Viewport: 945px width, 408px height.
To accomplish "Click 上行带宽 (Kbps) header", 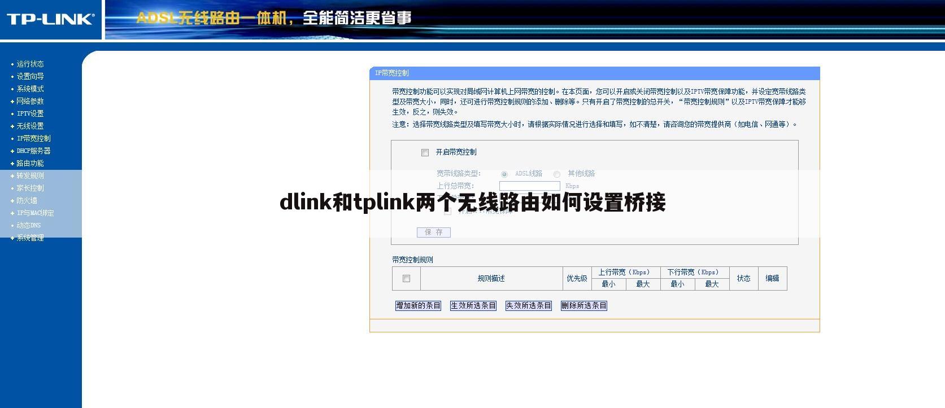I will point(625,272).
